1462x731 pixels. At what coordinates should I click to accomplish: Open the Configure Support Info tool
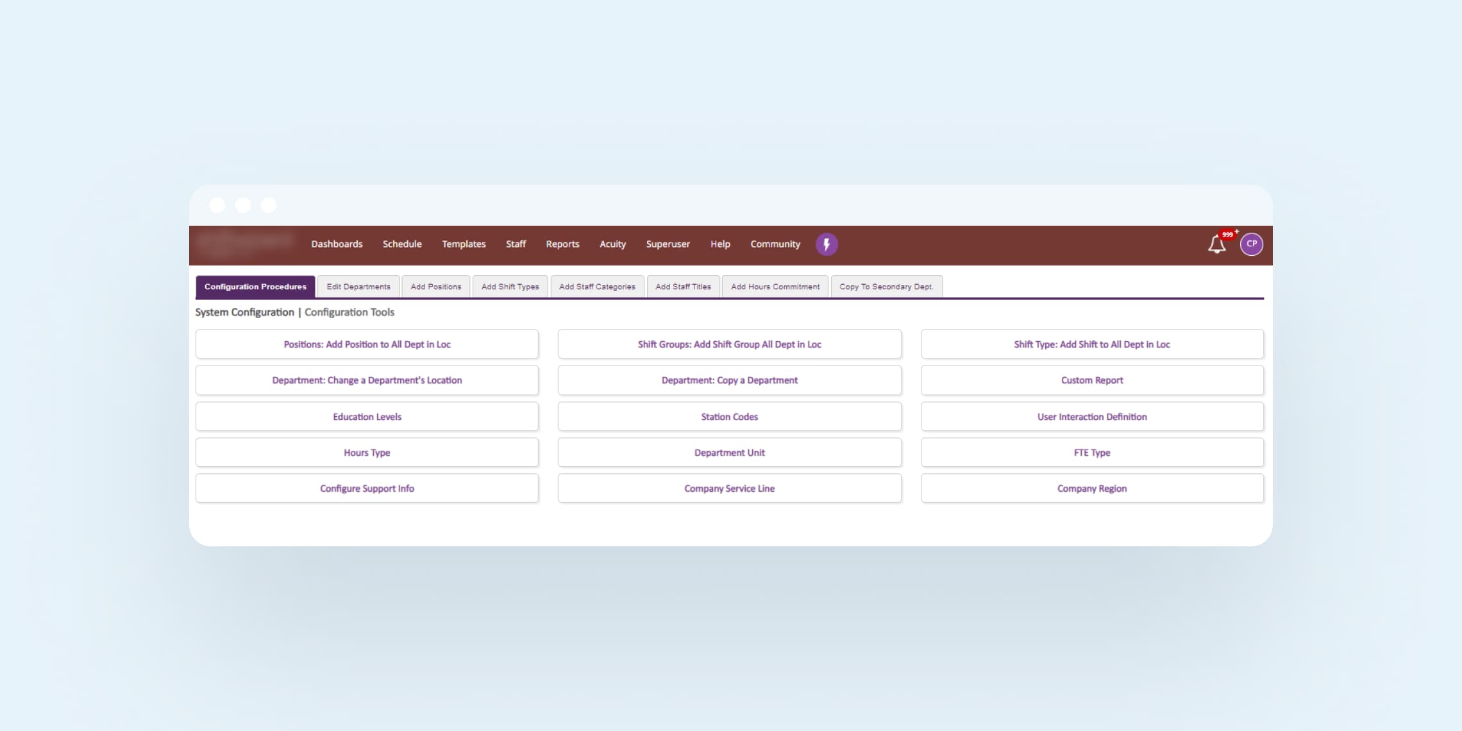[367, 489]
